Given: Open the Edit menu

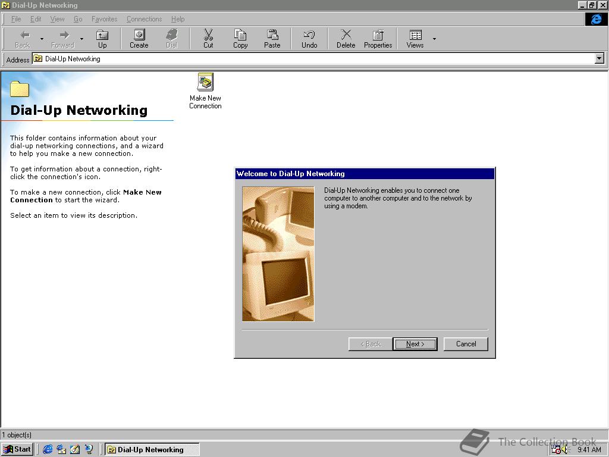Looking at the screenshot, I should (36, 19).
